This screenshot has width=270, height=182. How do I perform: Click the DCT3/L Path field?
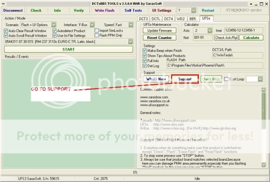pos(238,55)
